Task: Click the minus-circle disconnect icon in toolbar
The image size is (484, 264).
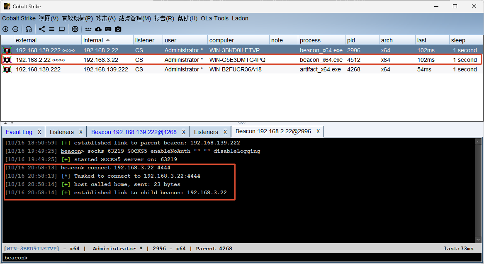Action: pyautogui.click(x=15, y=29)
